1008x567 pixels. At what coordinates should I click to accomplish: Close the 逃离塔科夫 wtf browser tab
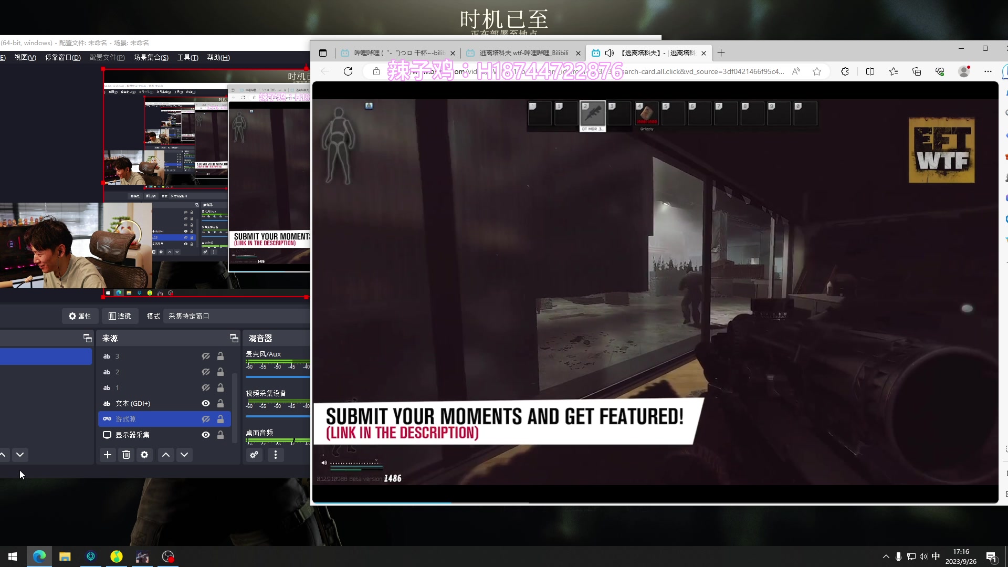(578, 53)
